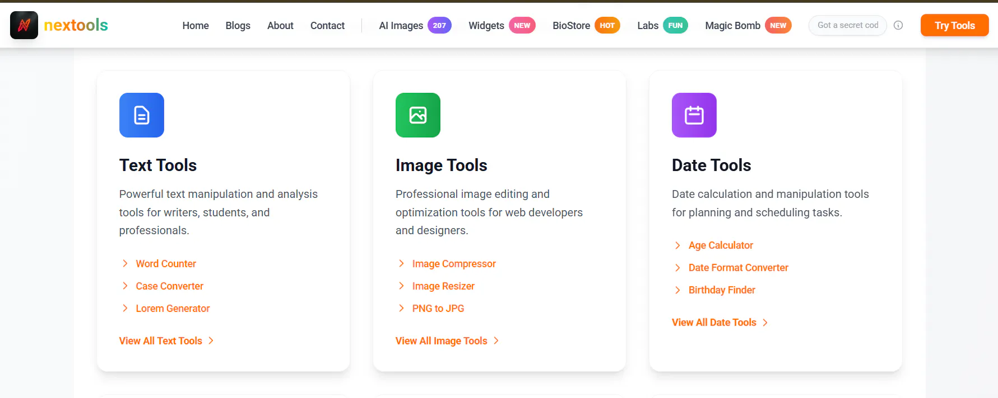Image resolution: width=998 pixels, height=398 pixels.
Task: Click the info icon beside secret code field
Action: click(x=898, y=25)
